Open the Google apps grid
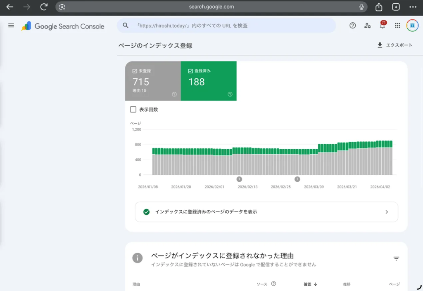The image size is (423, 291). [397, 26]
